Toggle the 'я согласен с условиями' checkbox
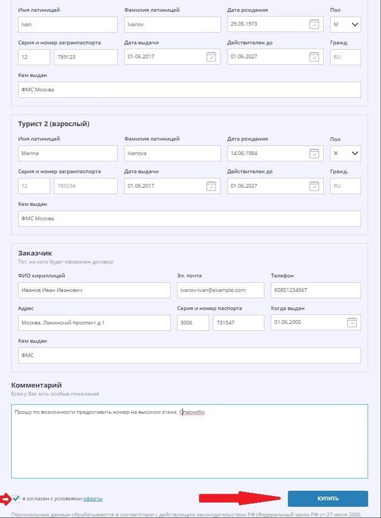381x518 pixels. [16, 499]
